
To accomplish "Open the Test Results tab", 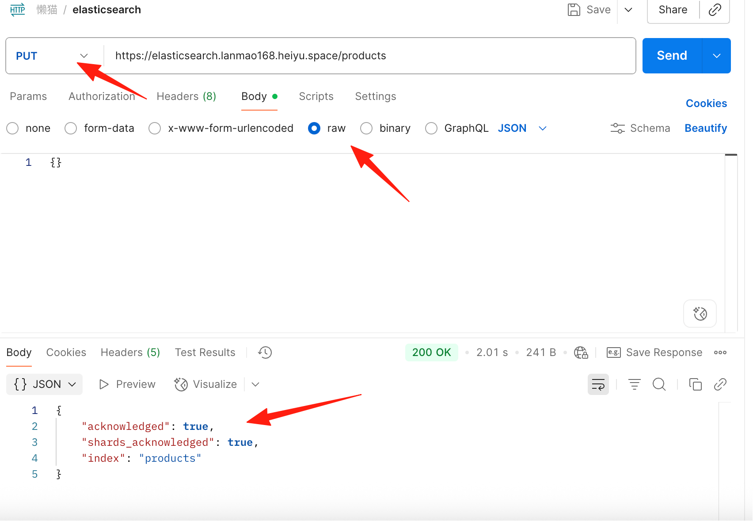I will point(205,352).
